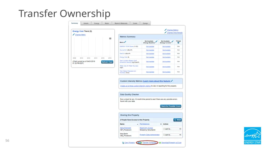This screenshot has height=148, width=265.
Task: Click baseline Not Available for GHG Emissions Intensity
Action: click(150, 62)
